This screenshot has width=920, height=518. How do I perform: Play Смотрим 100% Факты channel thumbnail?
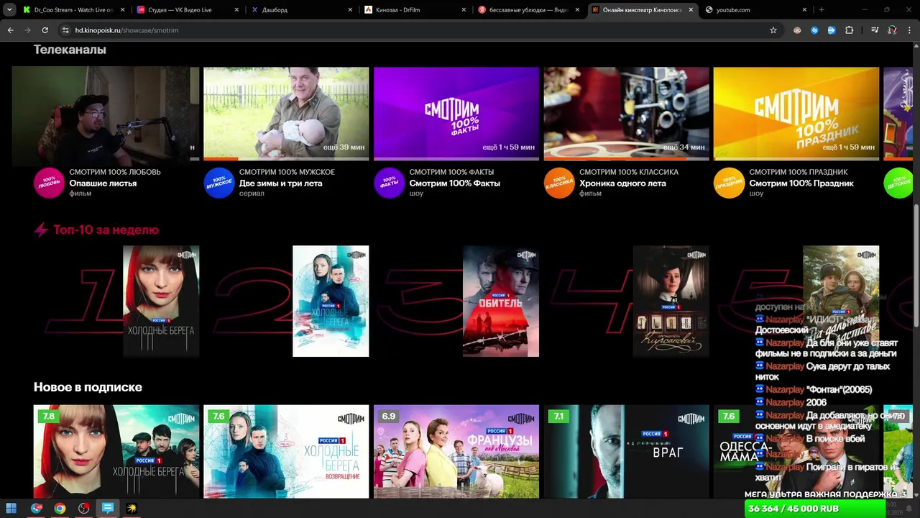click(x=456, y=114)
